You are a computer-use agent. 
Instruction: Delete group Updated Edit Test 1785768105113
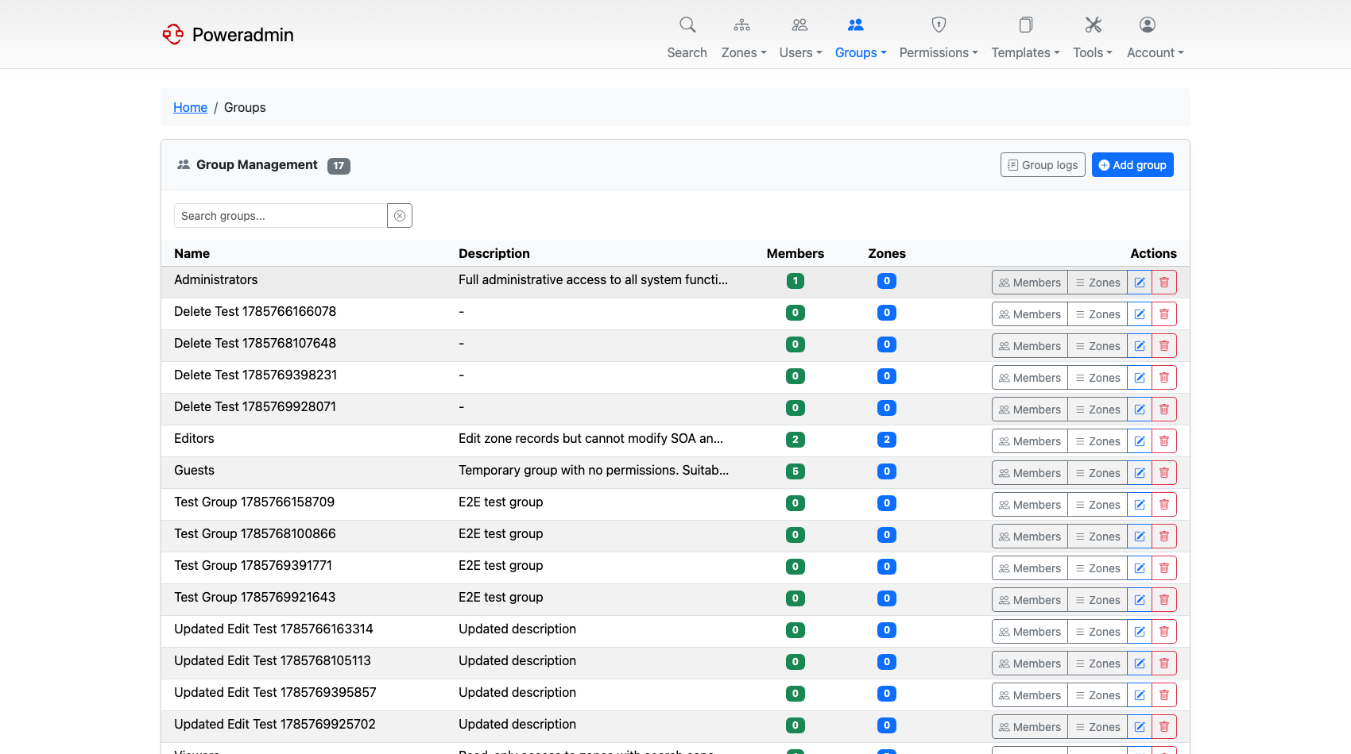[x=1164, y=664]
